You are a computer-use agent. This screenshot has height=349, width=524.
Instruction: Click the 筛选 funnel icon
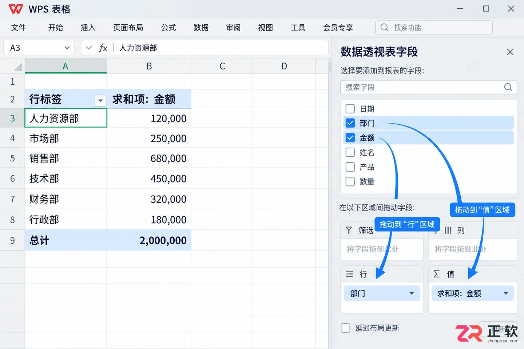coord(349,230)
